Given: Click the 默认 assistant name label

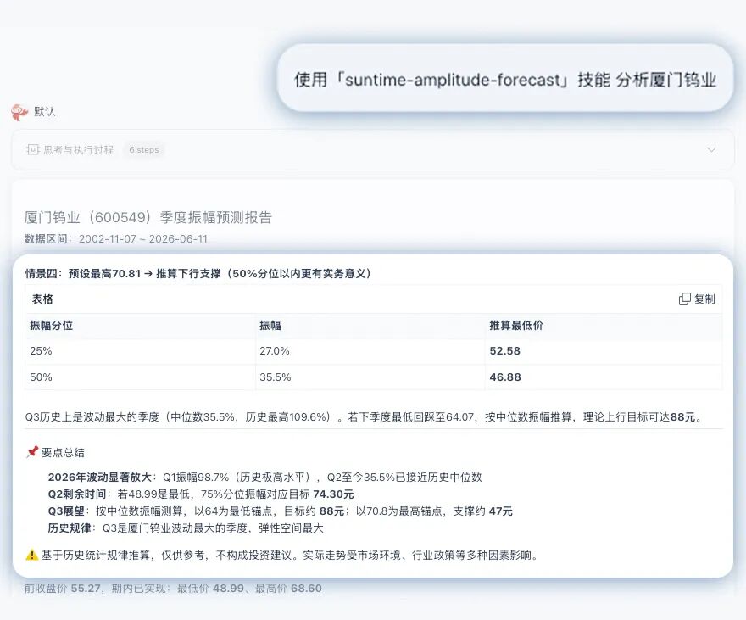Looking at the screenshot, I should (x=45, y=112).
